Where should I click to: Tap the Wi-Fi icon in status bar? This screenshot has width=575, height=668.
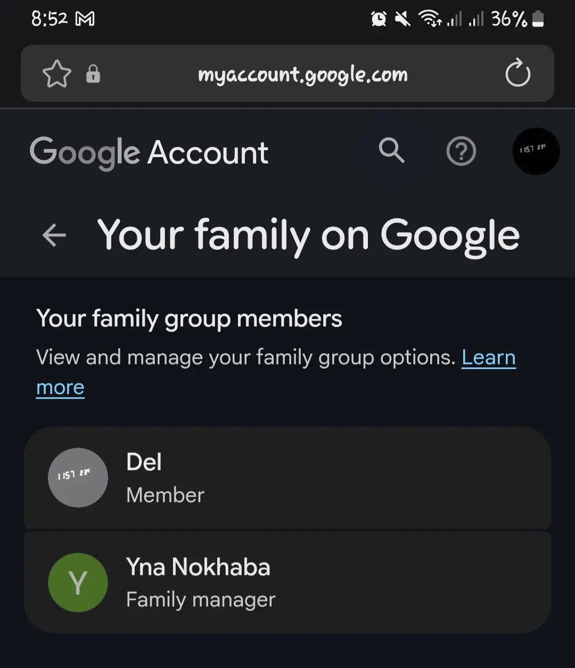pyautogui.click(x=430, y=20)
